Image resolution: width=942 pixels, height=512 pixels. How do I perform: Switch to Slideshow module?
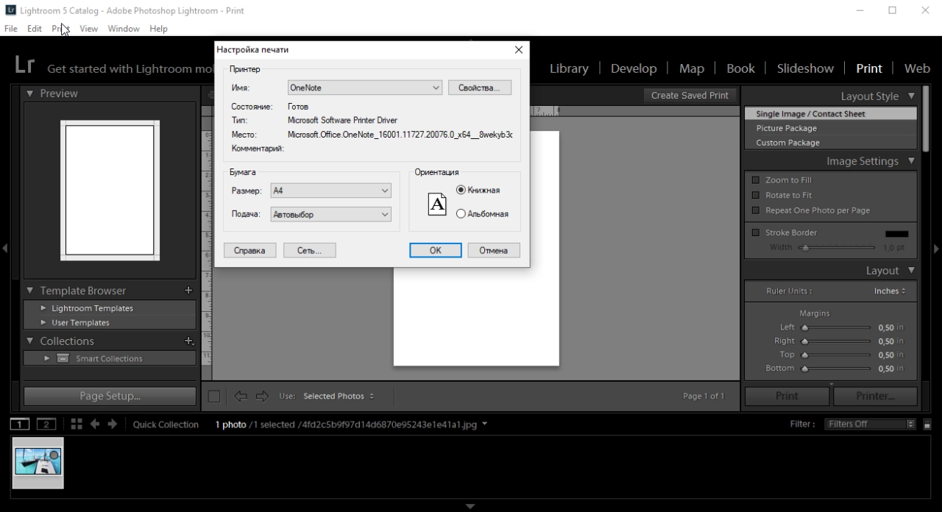point(805,68)
